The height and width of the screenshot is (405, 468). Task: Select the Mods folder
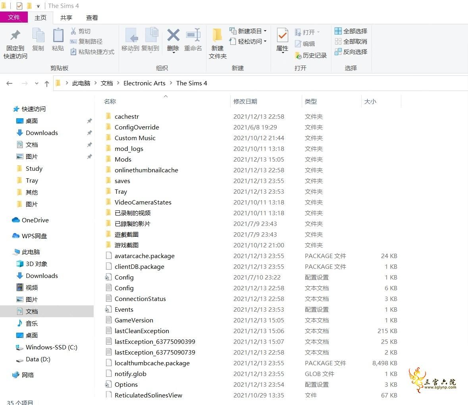point(123,159)
